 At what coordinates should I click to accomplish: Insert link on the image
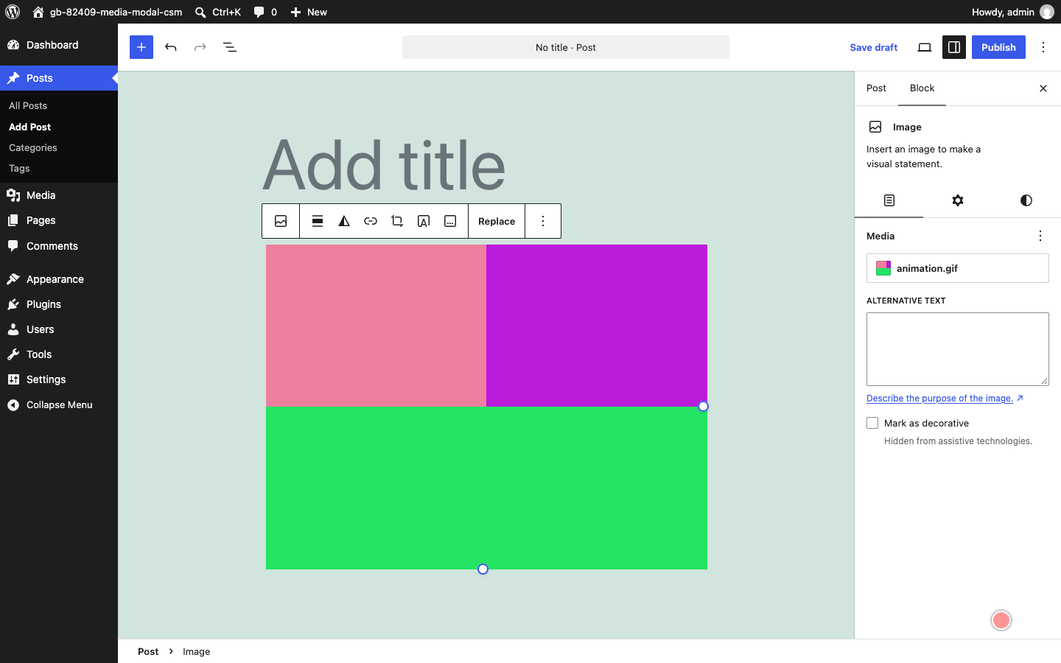(371, 221)
